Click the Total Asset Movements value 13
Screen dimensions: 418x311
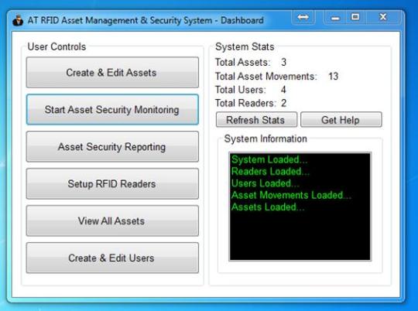333,77
